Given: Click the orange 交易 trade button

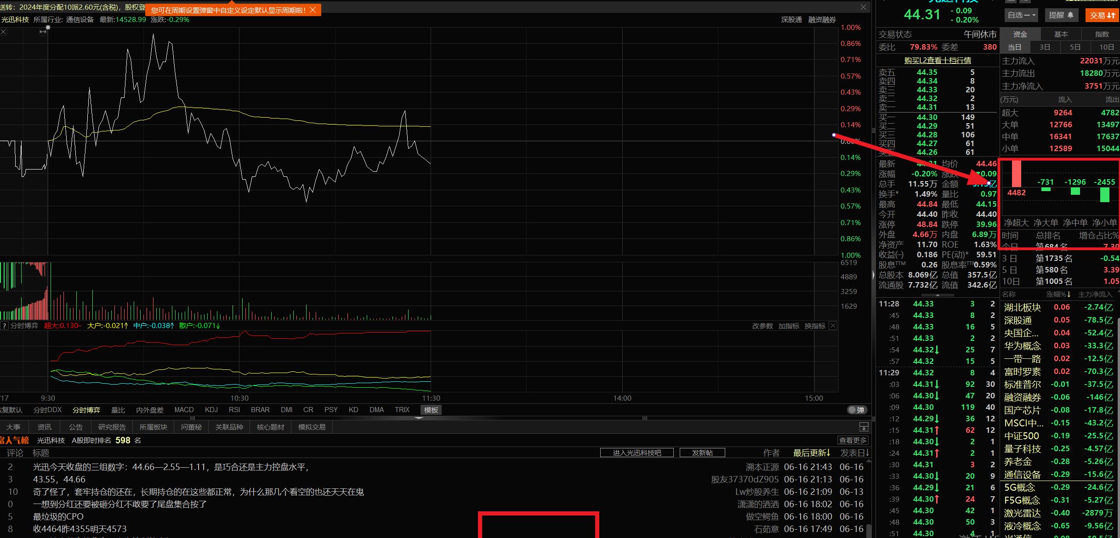Looking at the screenshot, I should coord(1103,15).
